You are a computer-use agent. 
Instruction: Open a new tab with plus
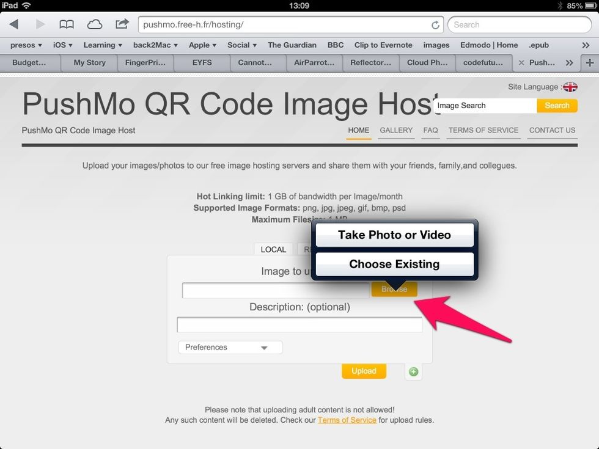tap(589, 62)
